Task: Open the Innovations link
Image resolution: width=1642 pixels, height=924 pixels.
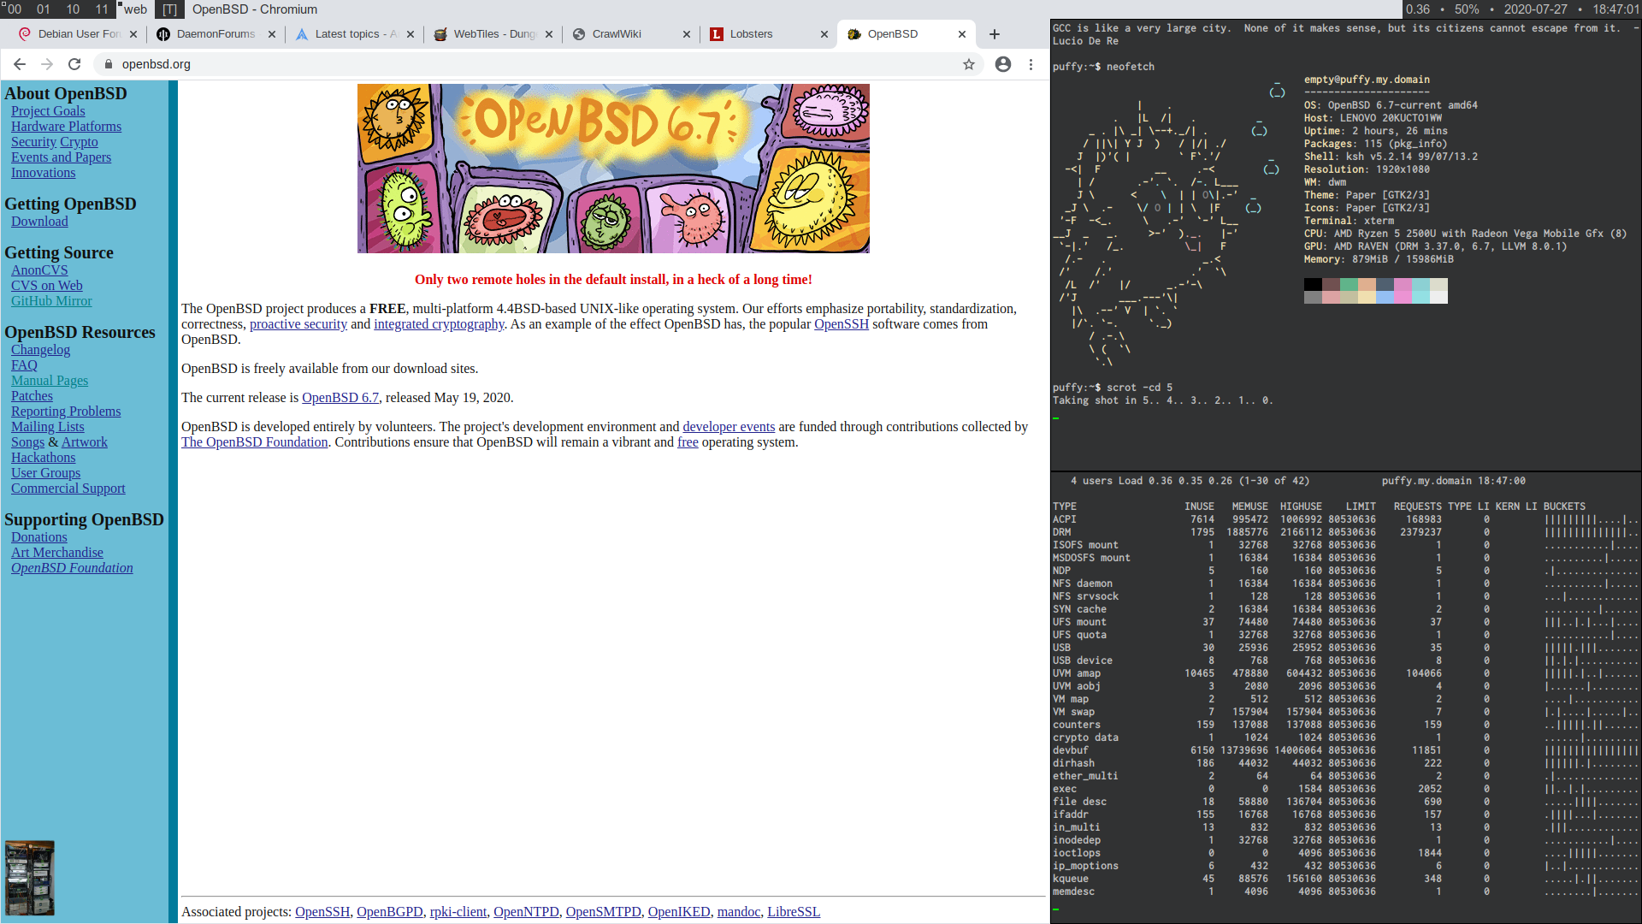Action: [x=43, y=173]
